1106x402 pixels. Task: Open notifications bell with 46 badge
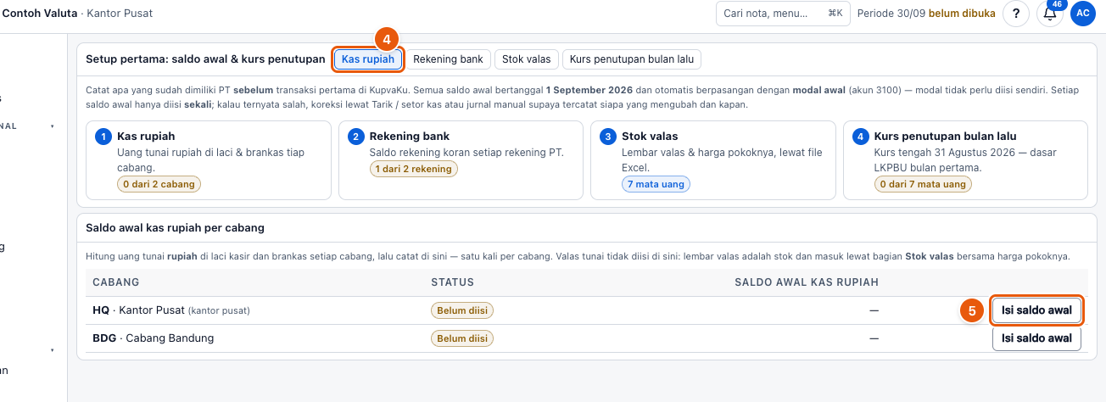(x=1050, y=14)
